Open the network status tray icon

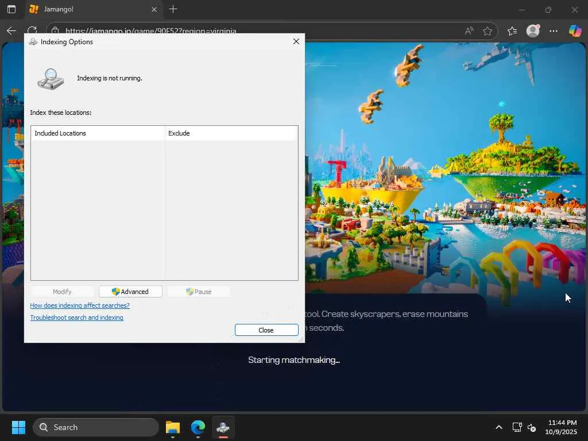[x=517, y=427]
